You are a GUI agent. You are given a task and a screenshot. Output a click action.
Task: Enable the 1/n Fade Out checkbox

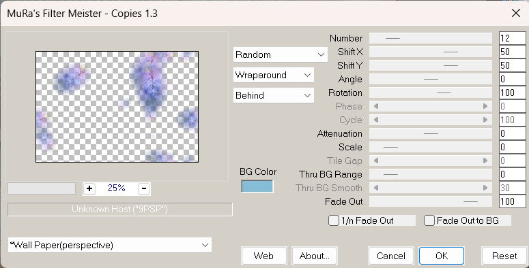pos(334,220)
